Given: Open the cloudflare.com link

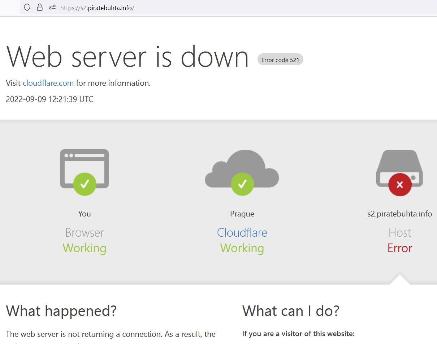Looking at the screenshot, I should pos(48,83).
